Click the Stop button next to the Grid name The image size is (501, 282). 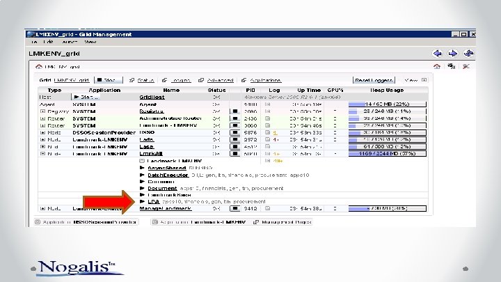[x=109, y=80]
